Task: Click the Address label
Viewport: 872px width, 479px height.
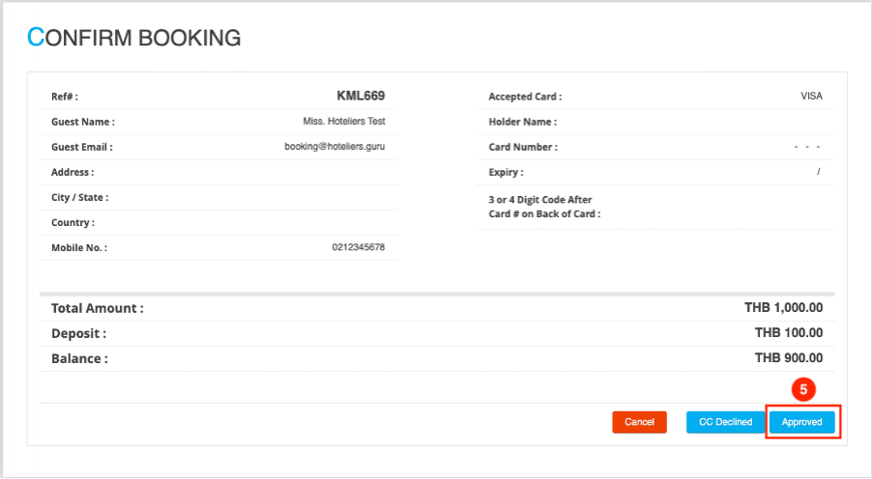Action: (x=73, y=172)
